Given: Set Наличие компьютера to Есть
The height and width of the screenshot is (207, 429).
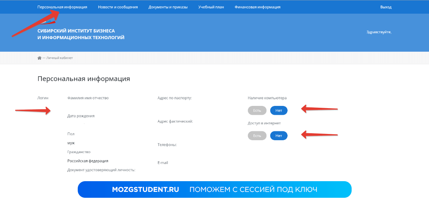Looking at the screenshot, I should [257, 110].
